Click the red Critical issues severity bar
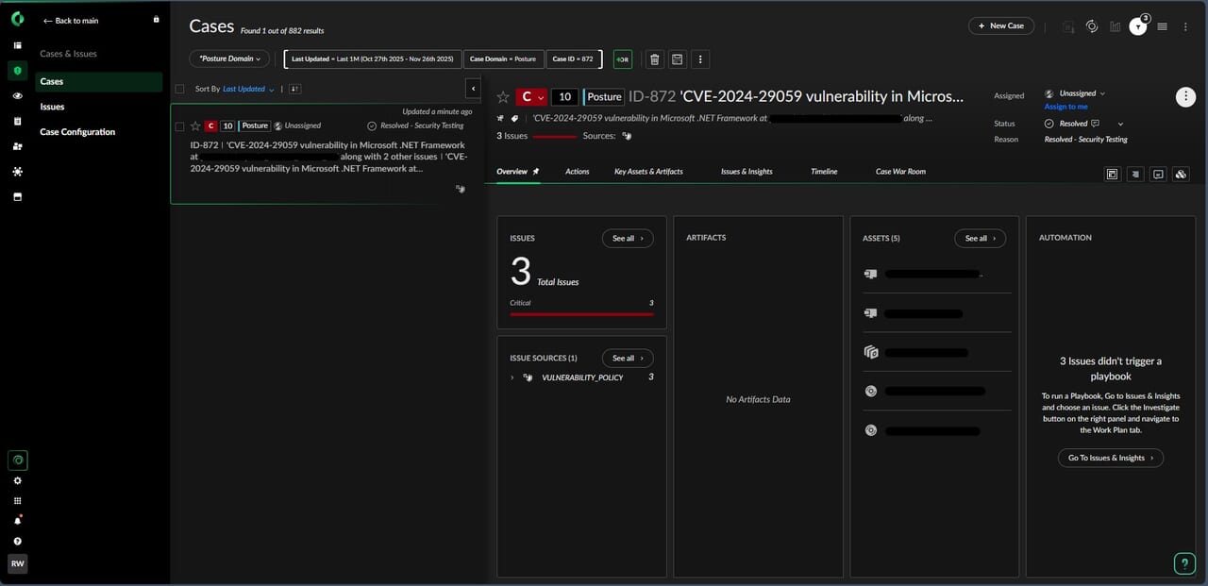Viewport: 1208px width, 586px height. (580, 312)
